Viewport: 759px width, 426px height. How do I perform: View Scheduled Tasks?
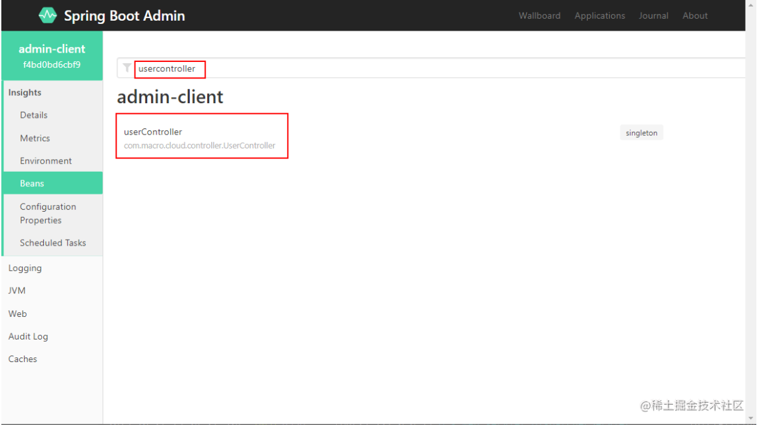(x=53, y=243)
